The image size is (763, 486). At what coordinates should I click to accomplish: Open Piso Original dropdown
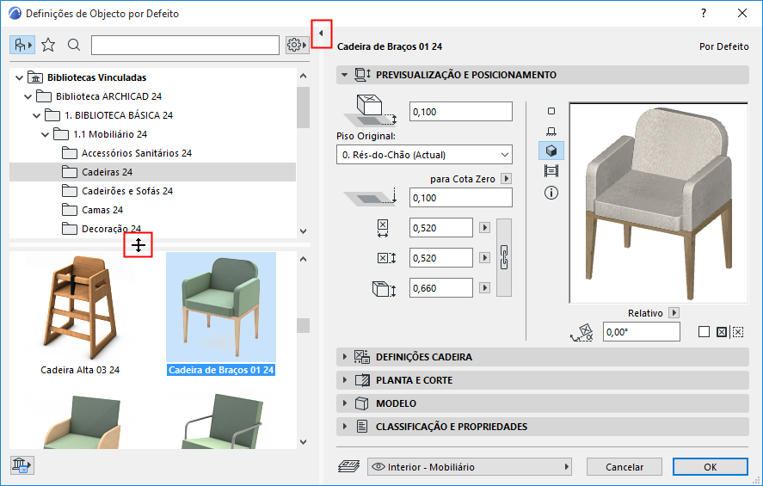pyautogui.click(x=424, y=155)
